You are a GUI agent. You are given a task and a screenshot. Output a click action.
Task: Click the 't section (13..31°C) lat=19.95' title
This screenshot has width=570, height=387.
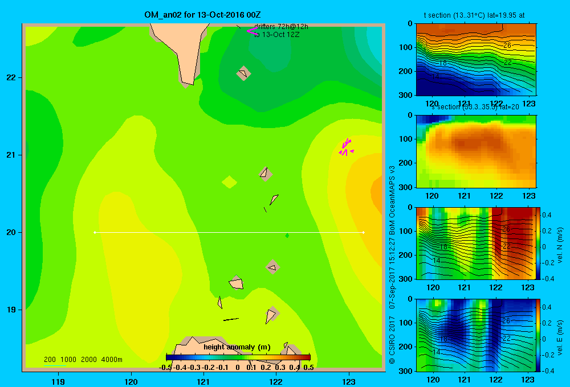474,15
